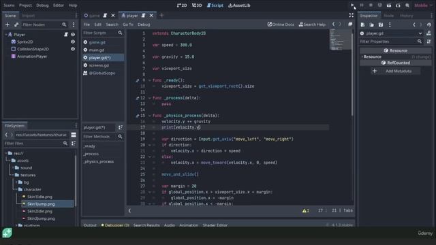Open the Debugger bottom panel
The width and height of the screenshot is (436, 245).
coord(115,225)
